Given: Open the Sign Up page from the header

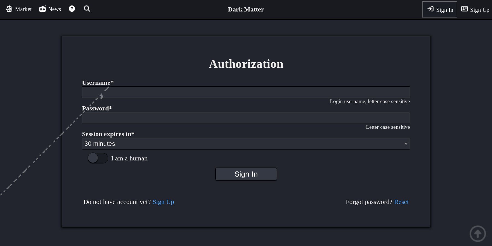Looking at the screenshot, I should pyautogui.click(x=475, y=9).
